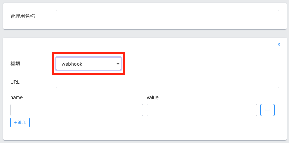The width and height of the screenshot is (289, 143).
Task: Click the empty space right of the minus button
Action: click(x=280, y=110)
